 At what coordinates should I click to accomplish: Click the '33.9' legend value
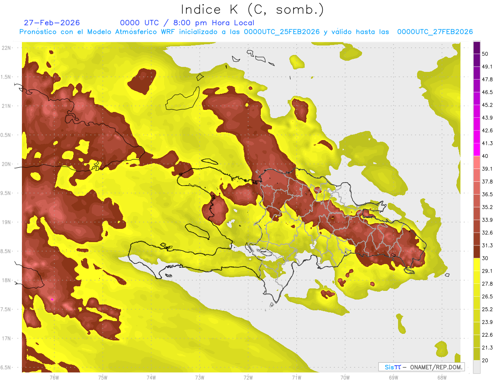coord(487,220)
